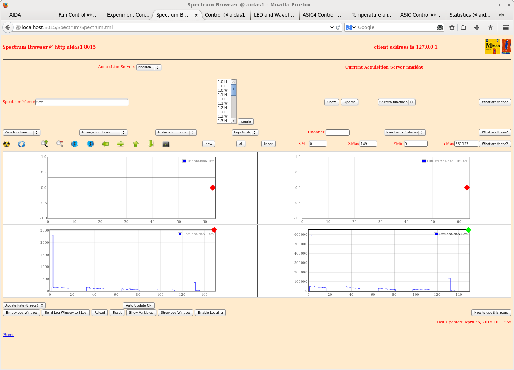
Task: Open the bookmarks list icon
Action: coord(464,27)
